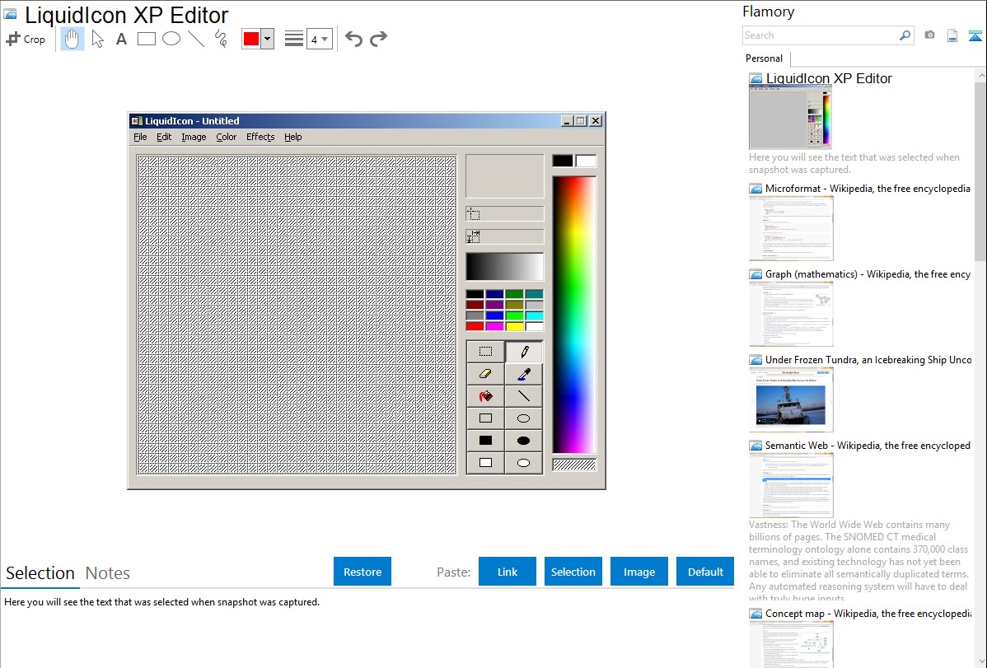Select the white-filled rectangle tool
987x668 pixels.
tap(485, 463)
